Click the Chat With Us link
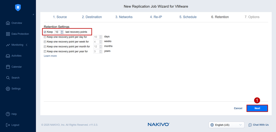 click(x=261, y=125)
